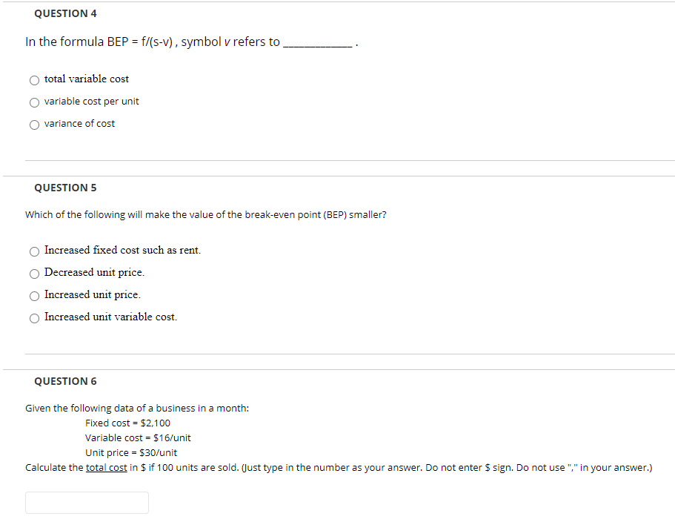Select 'Increased unit price.' option

(x=34, y=296)
